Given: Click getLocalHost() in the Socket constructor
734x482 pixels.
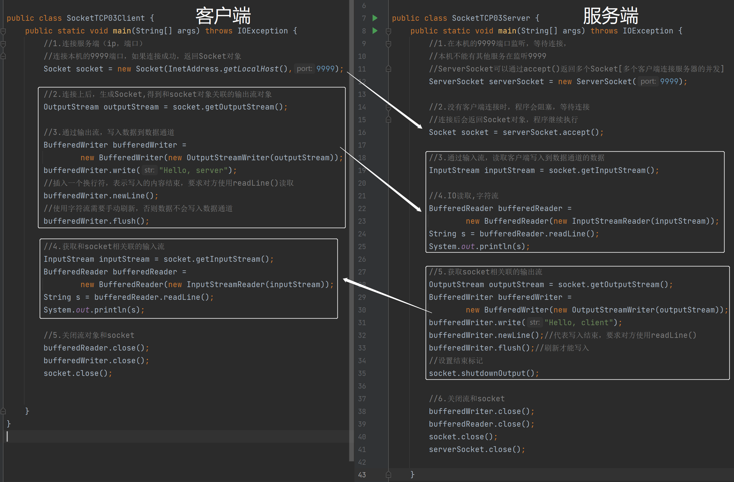Looking at the screenshot, I should (255, 69).
